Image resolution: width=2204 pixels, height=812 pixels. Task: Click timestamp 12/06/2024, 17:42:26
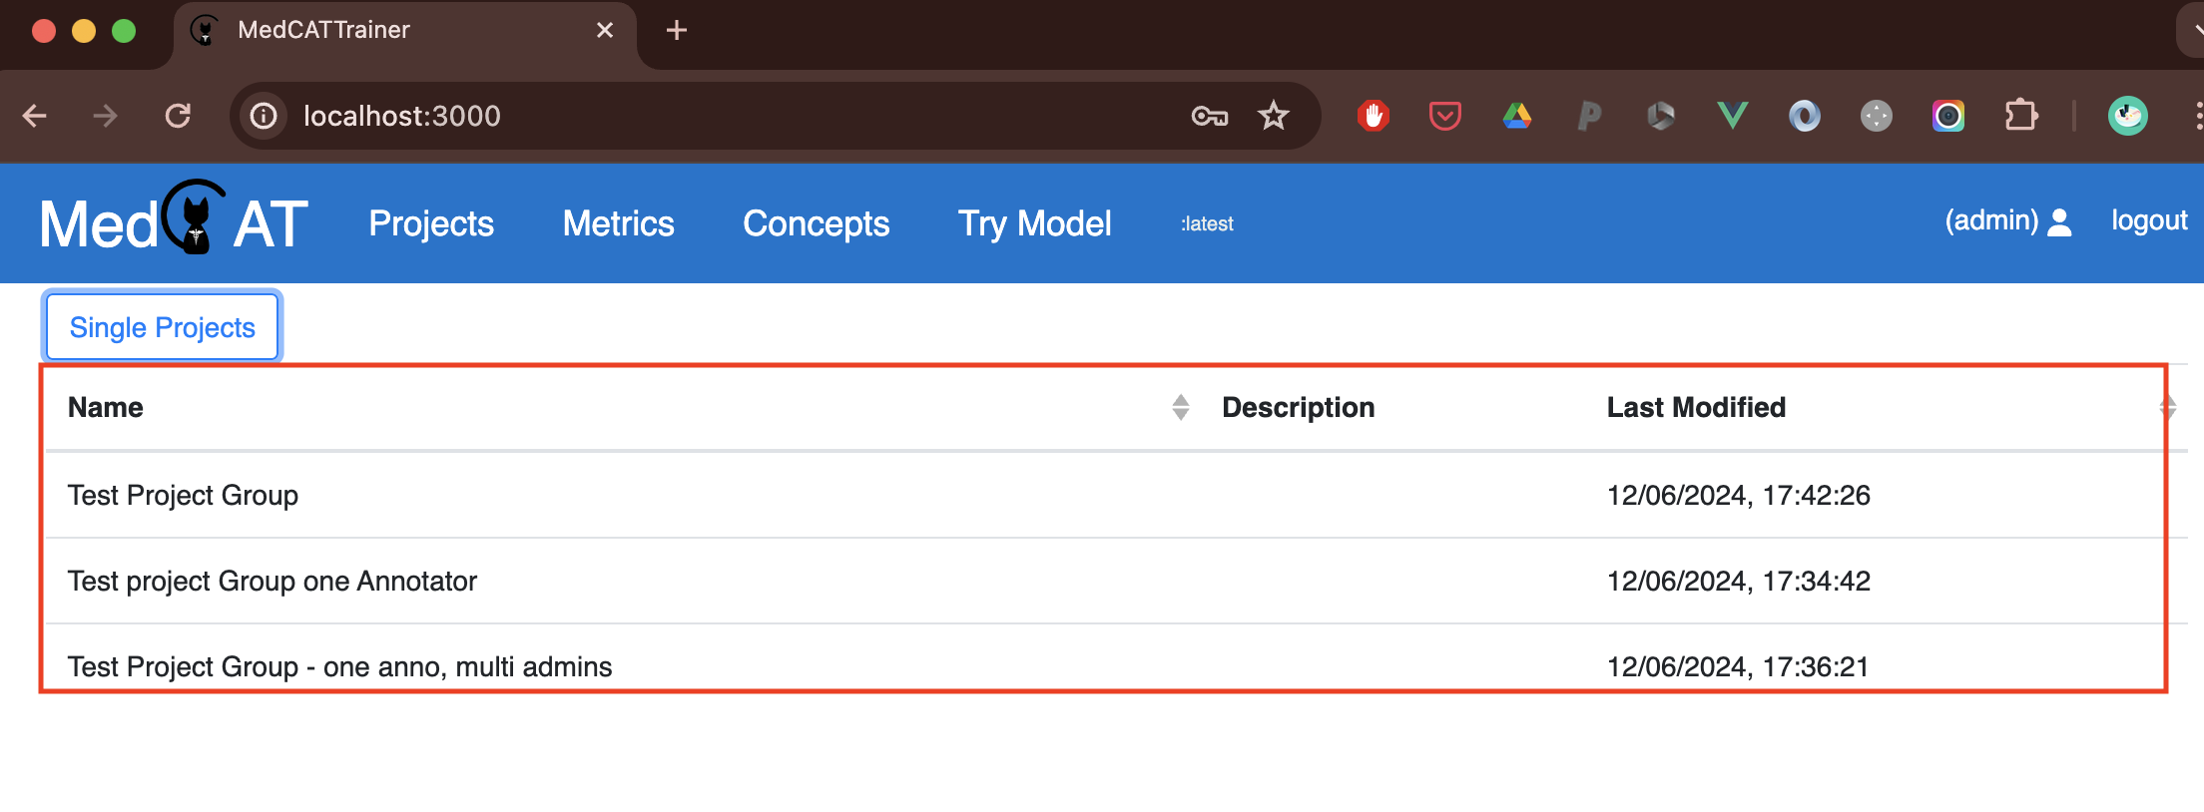point(1738,495)
